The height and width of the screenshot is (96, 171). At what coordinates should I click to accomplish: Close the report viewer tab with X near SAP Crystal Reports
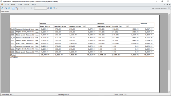tap(169, 8)
